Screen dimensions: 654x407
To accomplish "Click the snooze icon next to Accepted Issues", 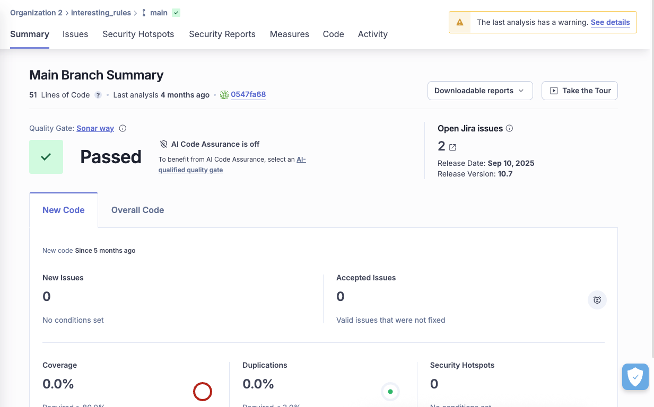I will pyautogui.click(x=597, y=300).
